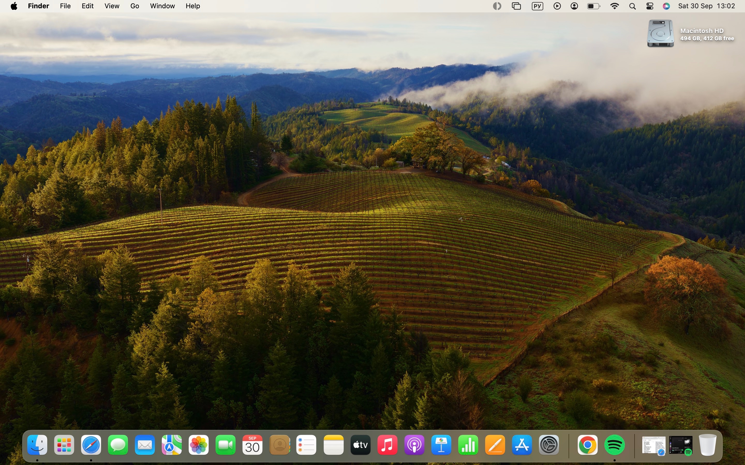This screenshot has height=465, width=745.
Task: Open Spotlight search magnifier
Action: (x=632, y=6)
